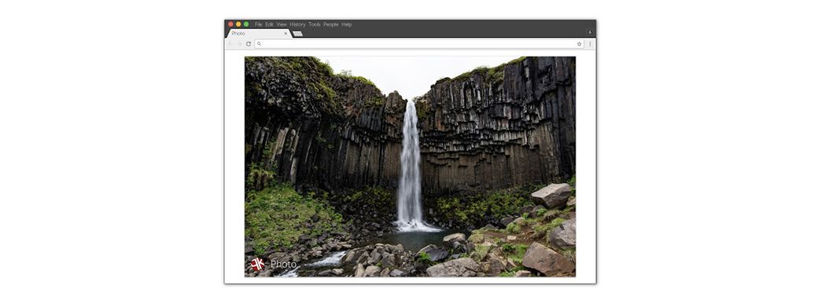Open the People menu
Viewport: 822px width, 304px height.
[x=331, y=24]
